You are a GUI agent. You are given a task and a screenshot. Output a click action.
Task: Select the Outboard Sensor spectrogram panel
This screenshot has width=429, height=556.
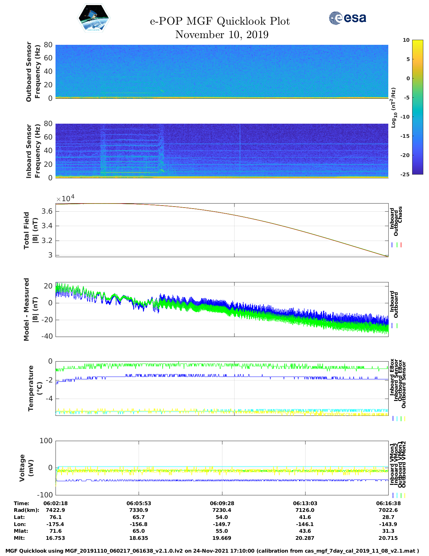(x=222, y=71)
